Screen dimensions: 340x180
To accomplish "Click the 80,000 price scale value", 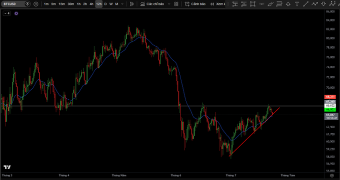I will point(330,38).
